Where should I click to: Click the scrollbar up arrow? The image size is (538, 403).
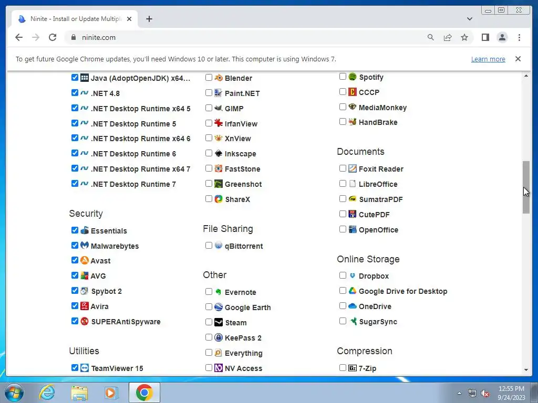pos(526,76)
